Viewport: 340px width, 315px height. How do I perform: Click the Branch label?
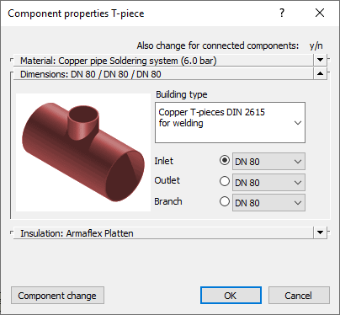coord(168,201)
